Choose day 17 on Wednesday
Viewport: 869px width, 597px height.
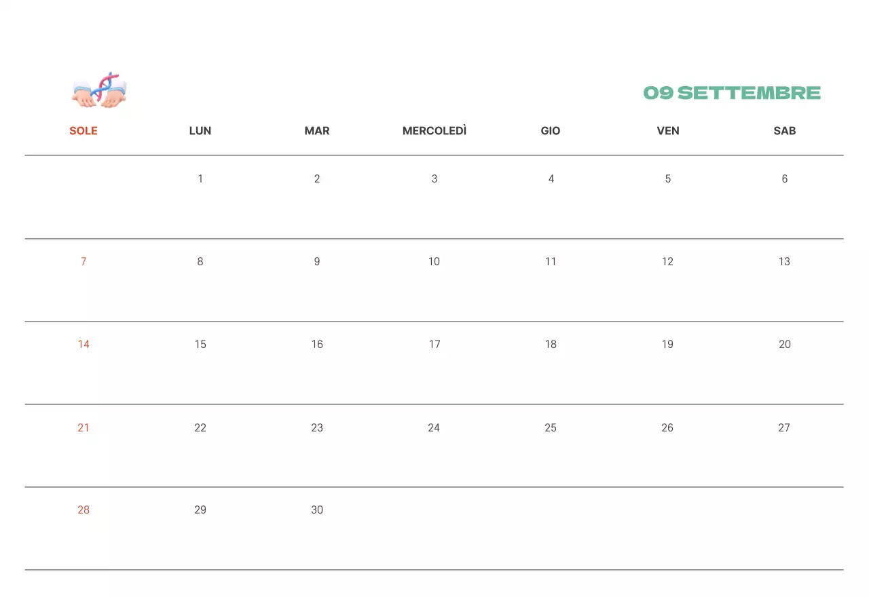click(x=434, y=345)
